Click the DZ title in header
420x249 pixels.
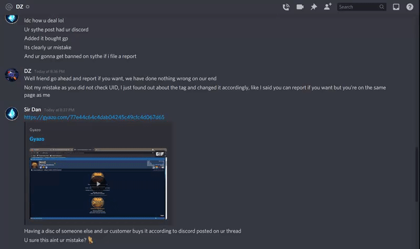[x=19, y=7]
